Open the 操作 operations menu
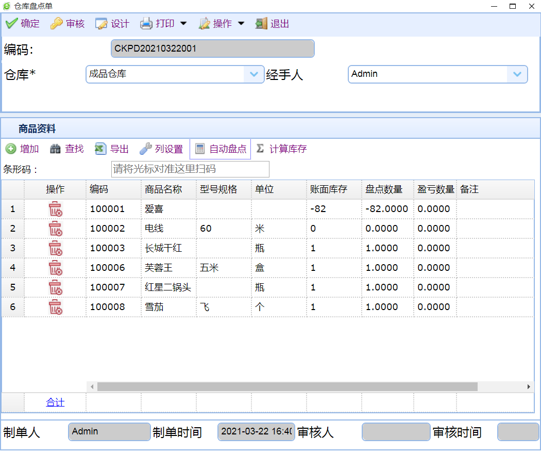Image resolution: width=541 pixels, height=453 pixels. click(x=222, y=24)
